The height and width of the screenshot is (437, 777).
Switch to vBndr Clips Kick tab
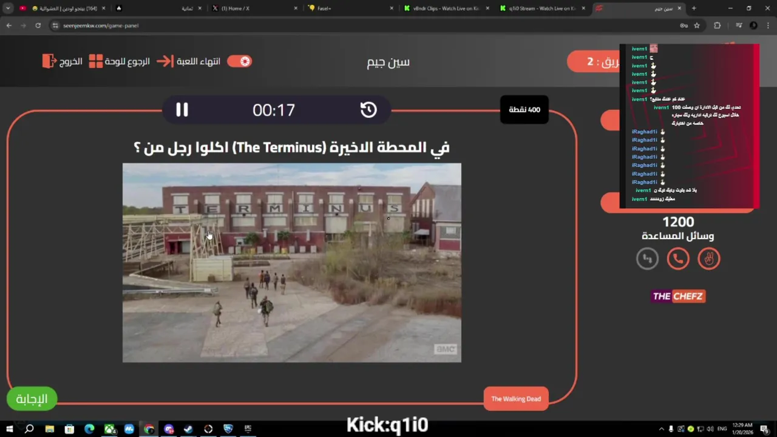446,8
